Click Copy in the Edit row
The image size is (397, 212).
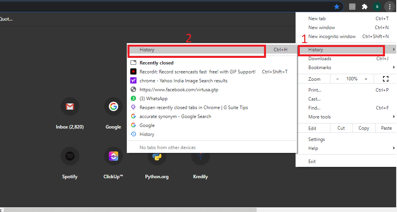pyautogui.click(x=364, y=128)
